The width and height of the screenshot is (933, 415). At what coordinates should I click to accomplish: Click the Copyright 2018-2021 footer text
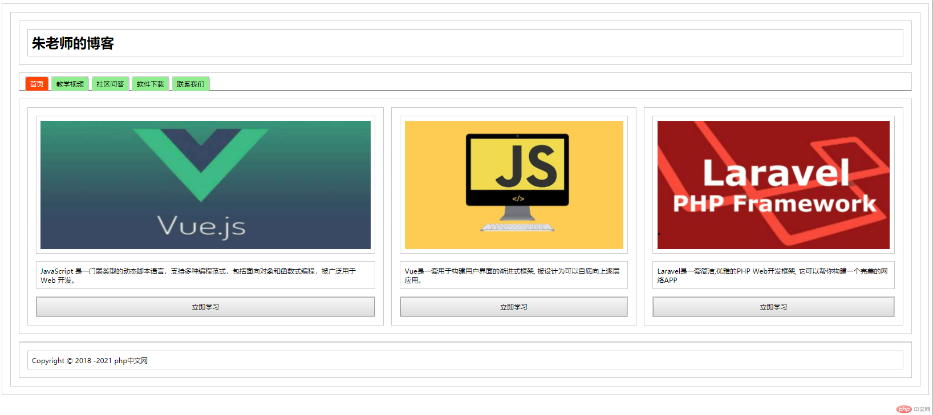(x=90, y=360)
